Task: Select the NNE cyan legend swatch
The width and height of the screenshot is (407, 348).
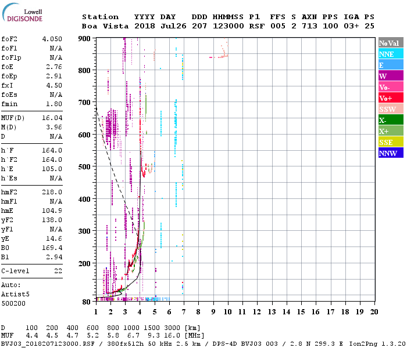Action: [391, 54]
